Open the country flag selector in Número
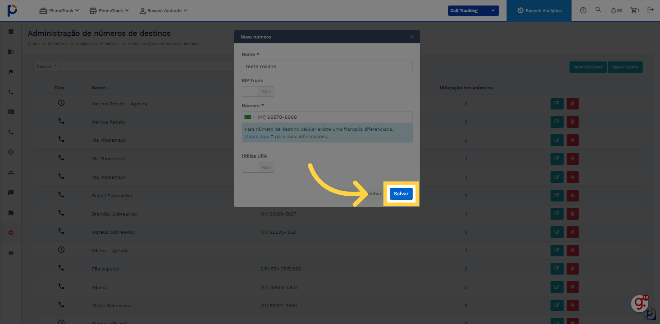 point(249,117)
